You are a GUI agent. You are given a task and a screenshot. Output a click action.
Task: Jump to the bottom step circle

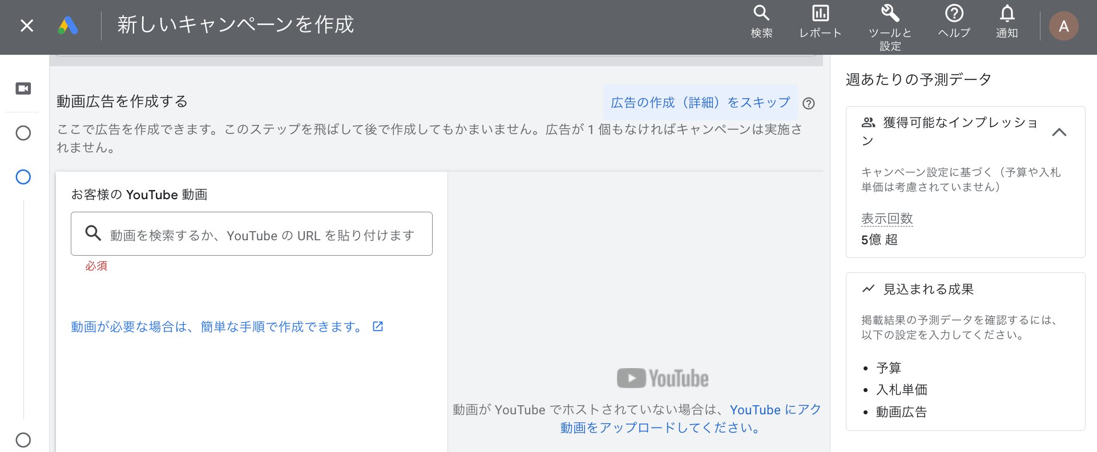[23, 440]
